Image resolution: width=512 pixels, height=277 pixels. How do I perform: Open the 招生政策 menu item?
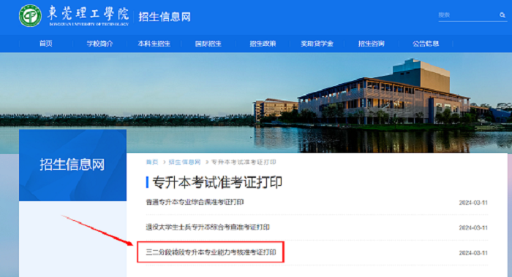pos(263,44)
